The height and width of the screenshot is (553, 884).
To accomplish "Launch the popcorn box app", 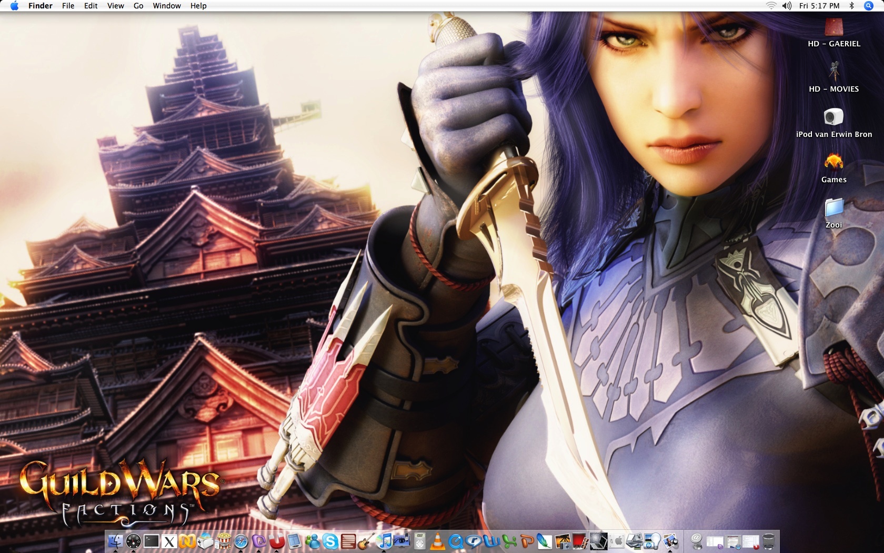I will [x=223, y=541].
